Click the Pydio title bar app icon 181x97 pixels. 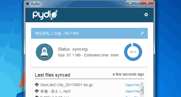click(x=28, y=4)
